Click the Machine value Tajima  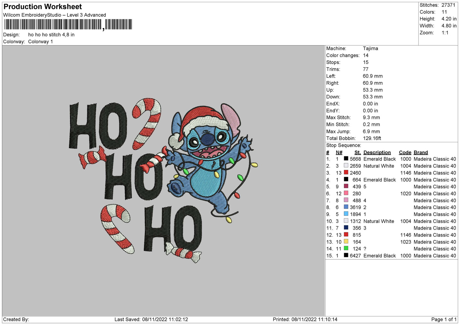tap(371, 48)
